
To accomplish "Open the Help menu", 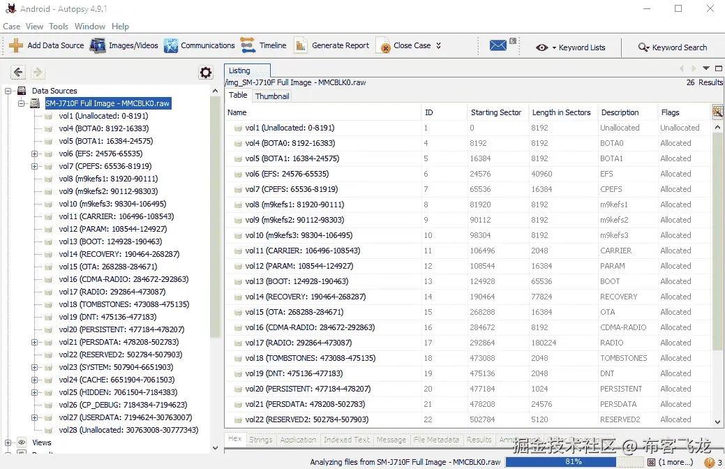I will coord(120,27).
